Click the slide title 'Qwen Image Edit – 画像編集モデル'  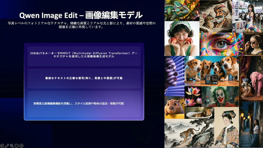tap(81, 15)
